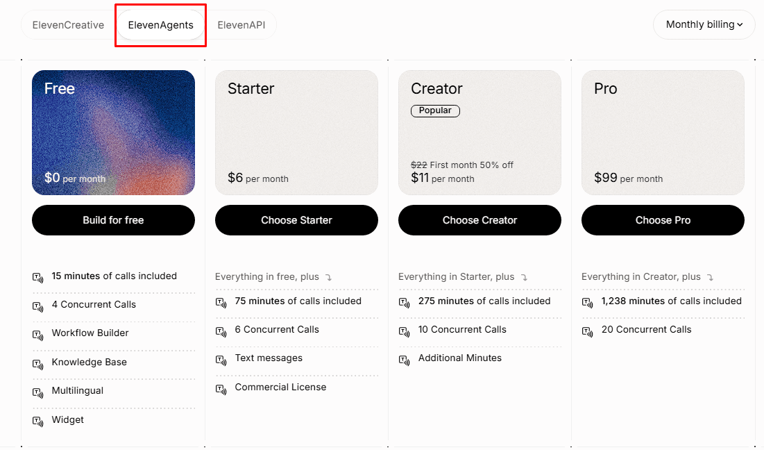Click the icon beside Text messages feature
The image size is (764, 450).
(x=221, y=360)
